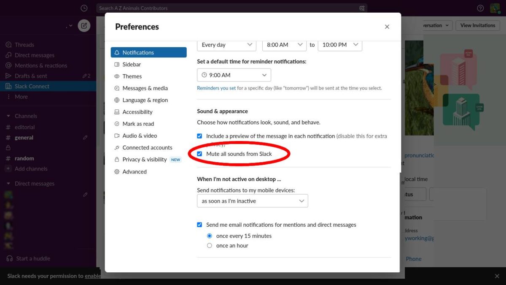Click the compose new message icon
The height and width of the screenshot is (285, 506).
tap(84, 25)
